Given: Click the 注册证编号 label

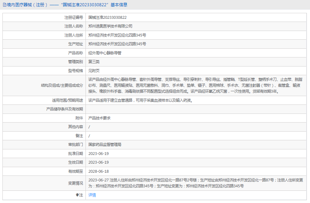Looking at the screenshot, I should click(x=74, y=17).
